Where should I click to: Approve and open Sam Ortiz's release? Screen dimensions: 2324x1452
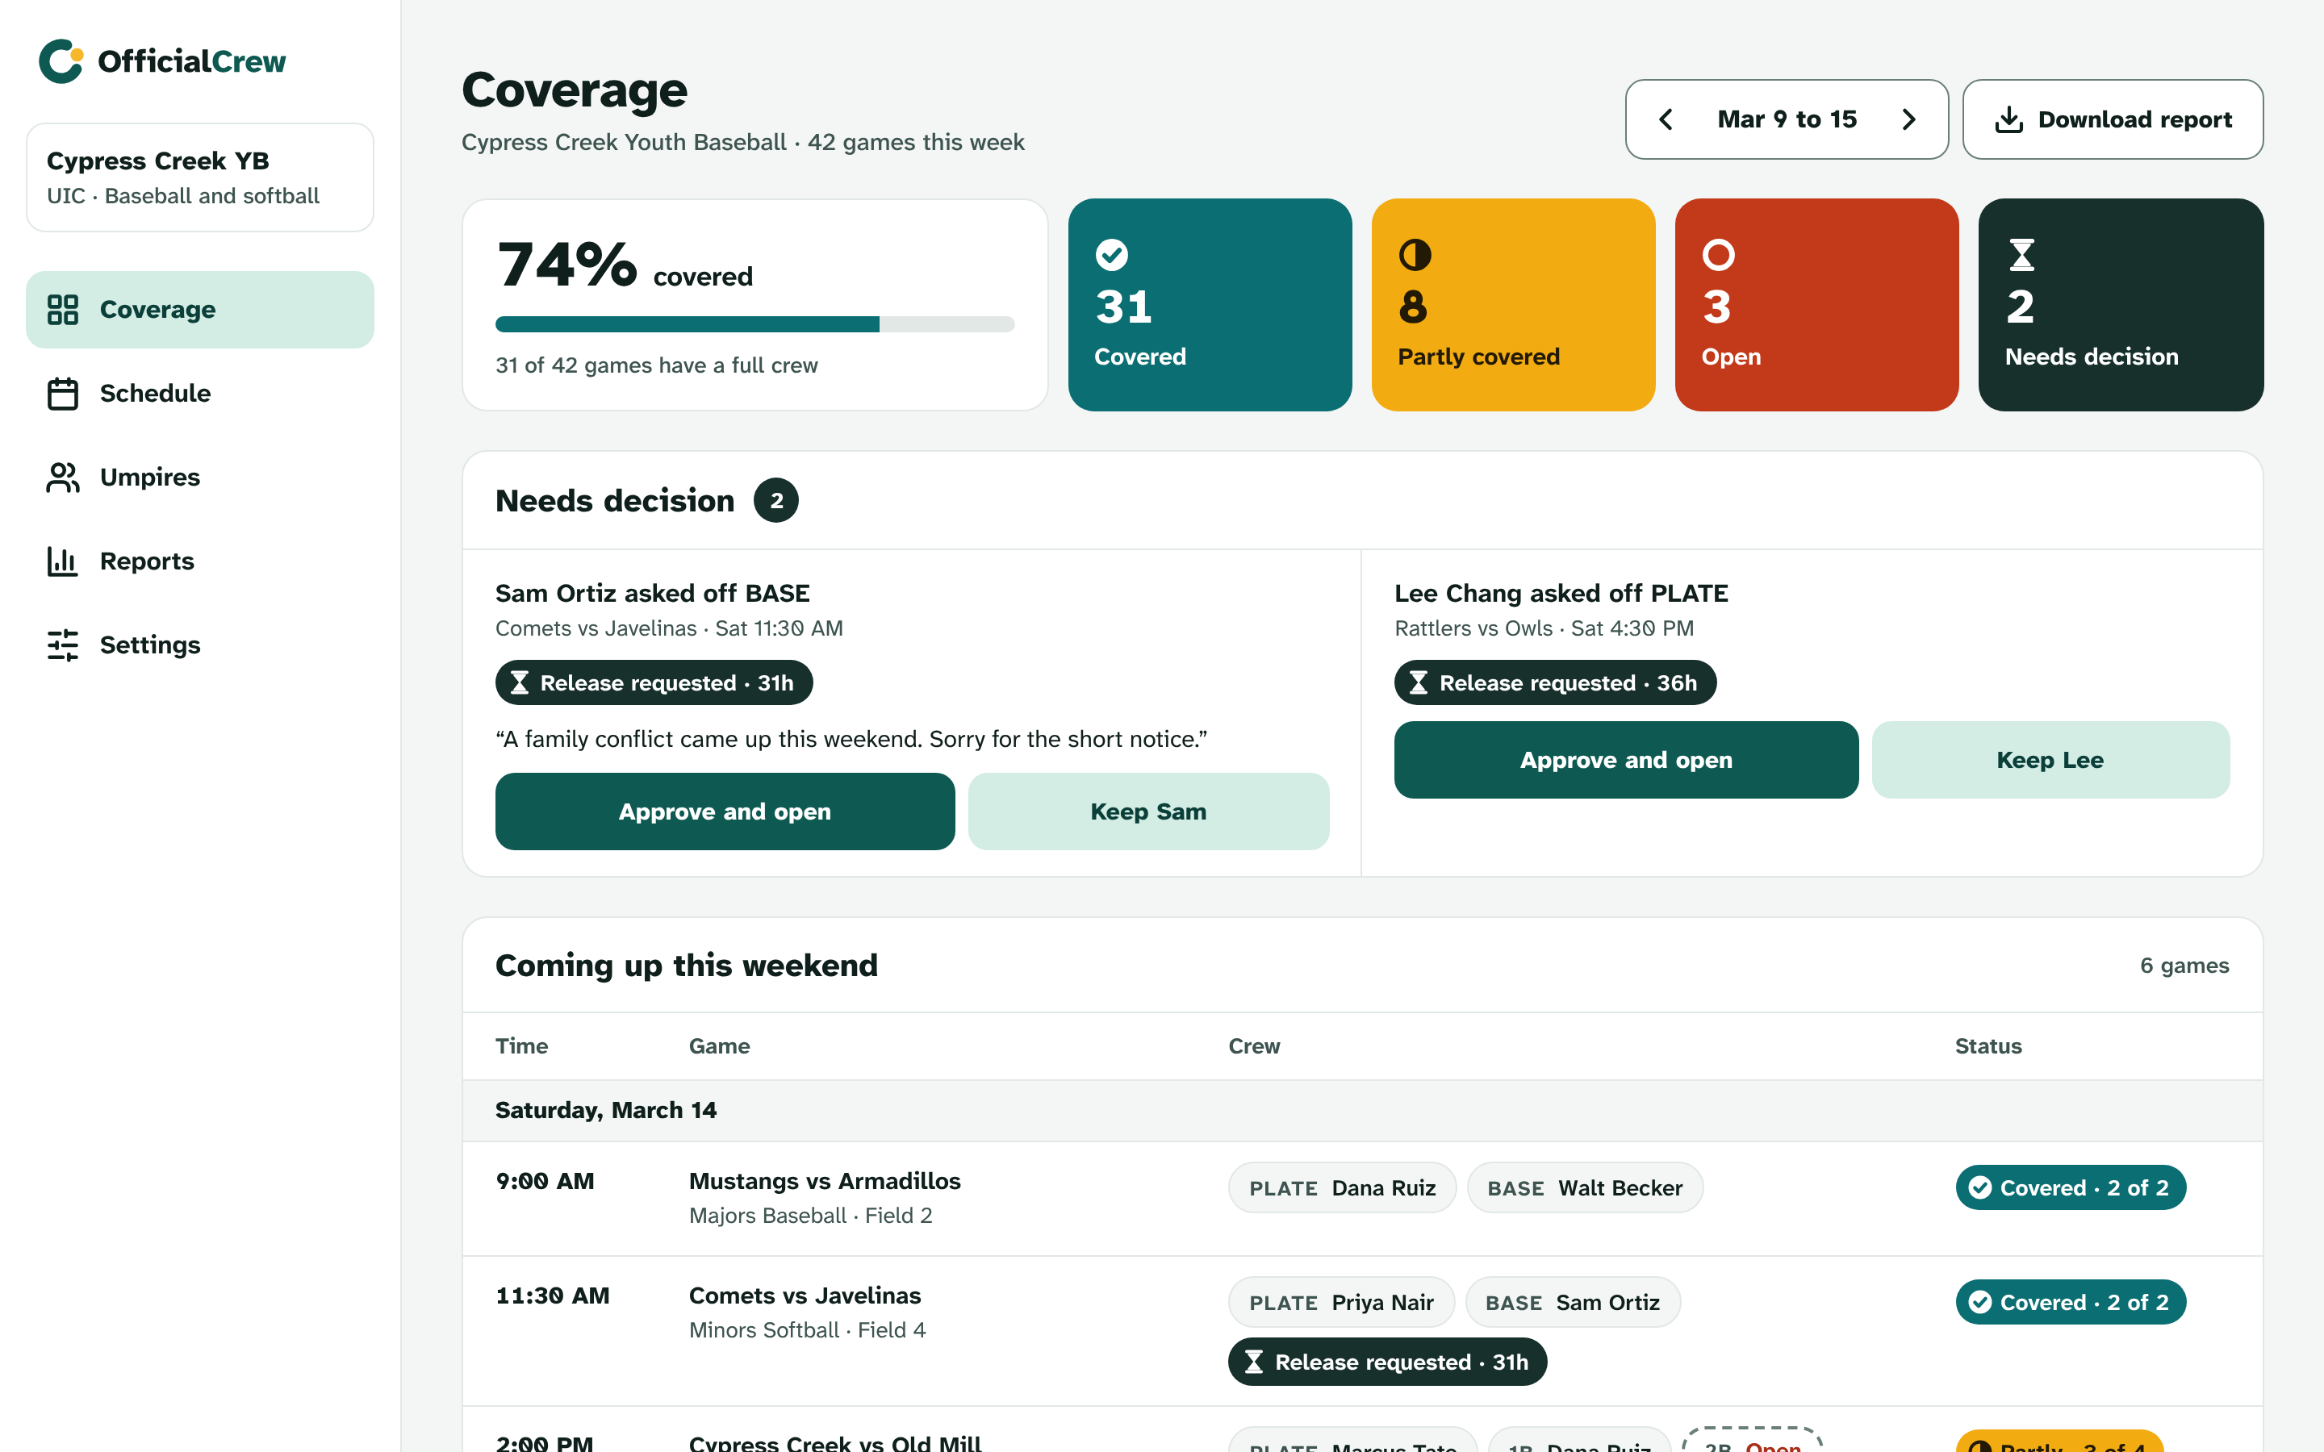click(725, 812)
